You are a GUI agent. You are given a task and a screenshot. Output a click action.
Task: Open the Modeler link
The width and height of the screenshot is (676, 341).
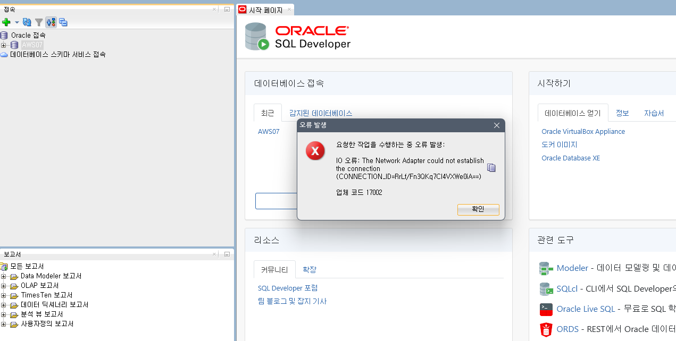pyautogui.click(x=572, y=268)
